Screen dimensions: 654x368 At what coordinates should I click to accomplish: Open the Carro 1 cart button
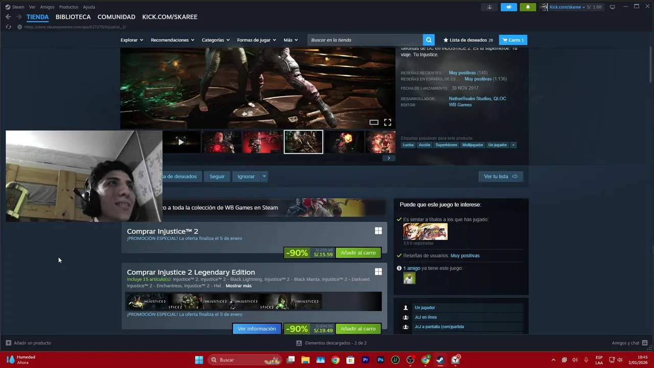(513, 40)
